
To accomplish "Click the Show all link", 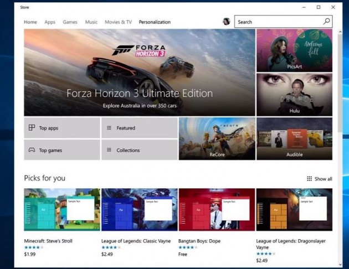I will click(323, 179).
